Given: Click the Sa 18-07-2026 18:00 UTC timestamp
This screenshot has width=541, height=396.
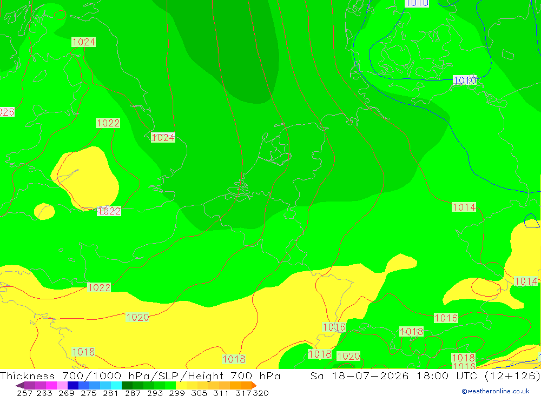Looking at the screenshot, I should (x=394, y=375).
